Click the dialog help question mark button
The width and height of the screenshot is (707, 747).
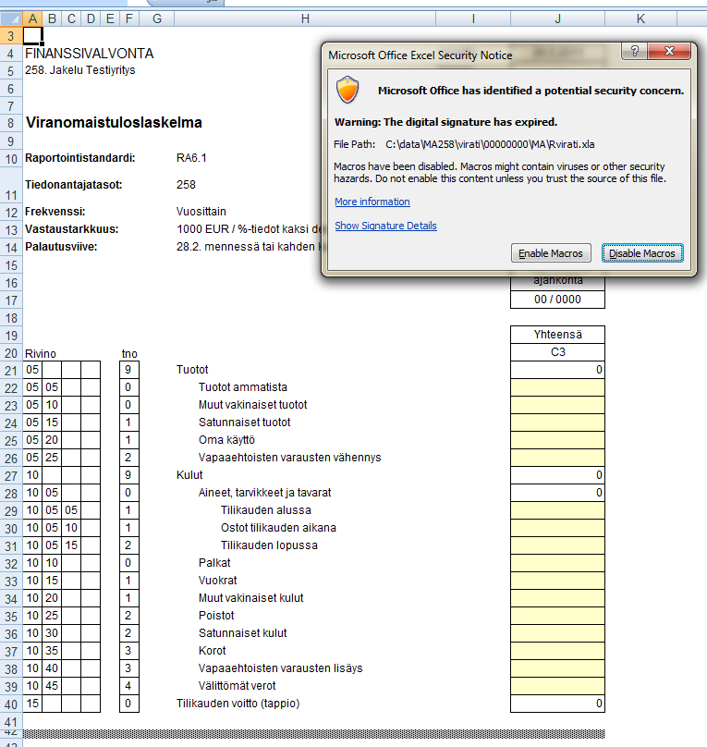[634, 51]
